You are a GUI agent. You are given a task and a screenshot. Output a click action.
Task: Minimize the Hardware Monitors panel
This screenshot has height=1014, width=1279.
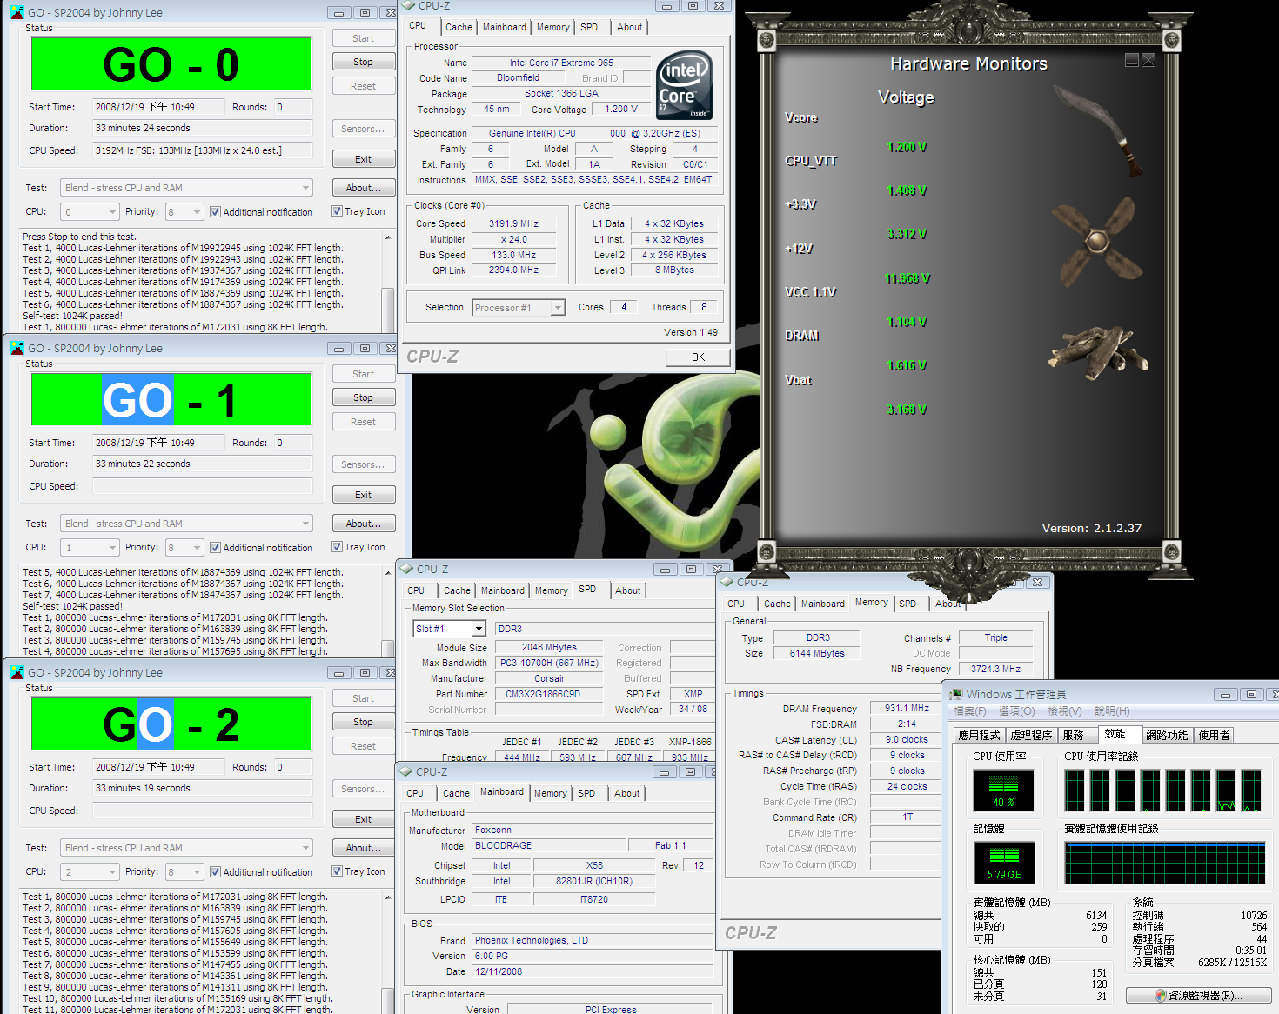(x=1131, y=60)
